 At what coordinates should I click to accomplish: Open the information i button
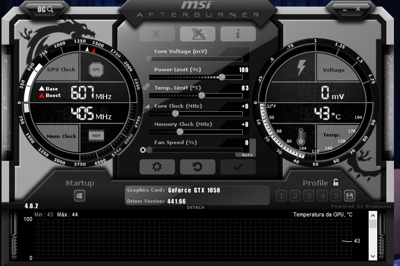pos(238,34)
